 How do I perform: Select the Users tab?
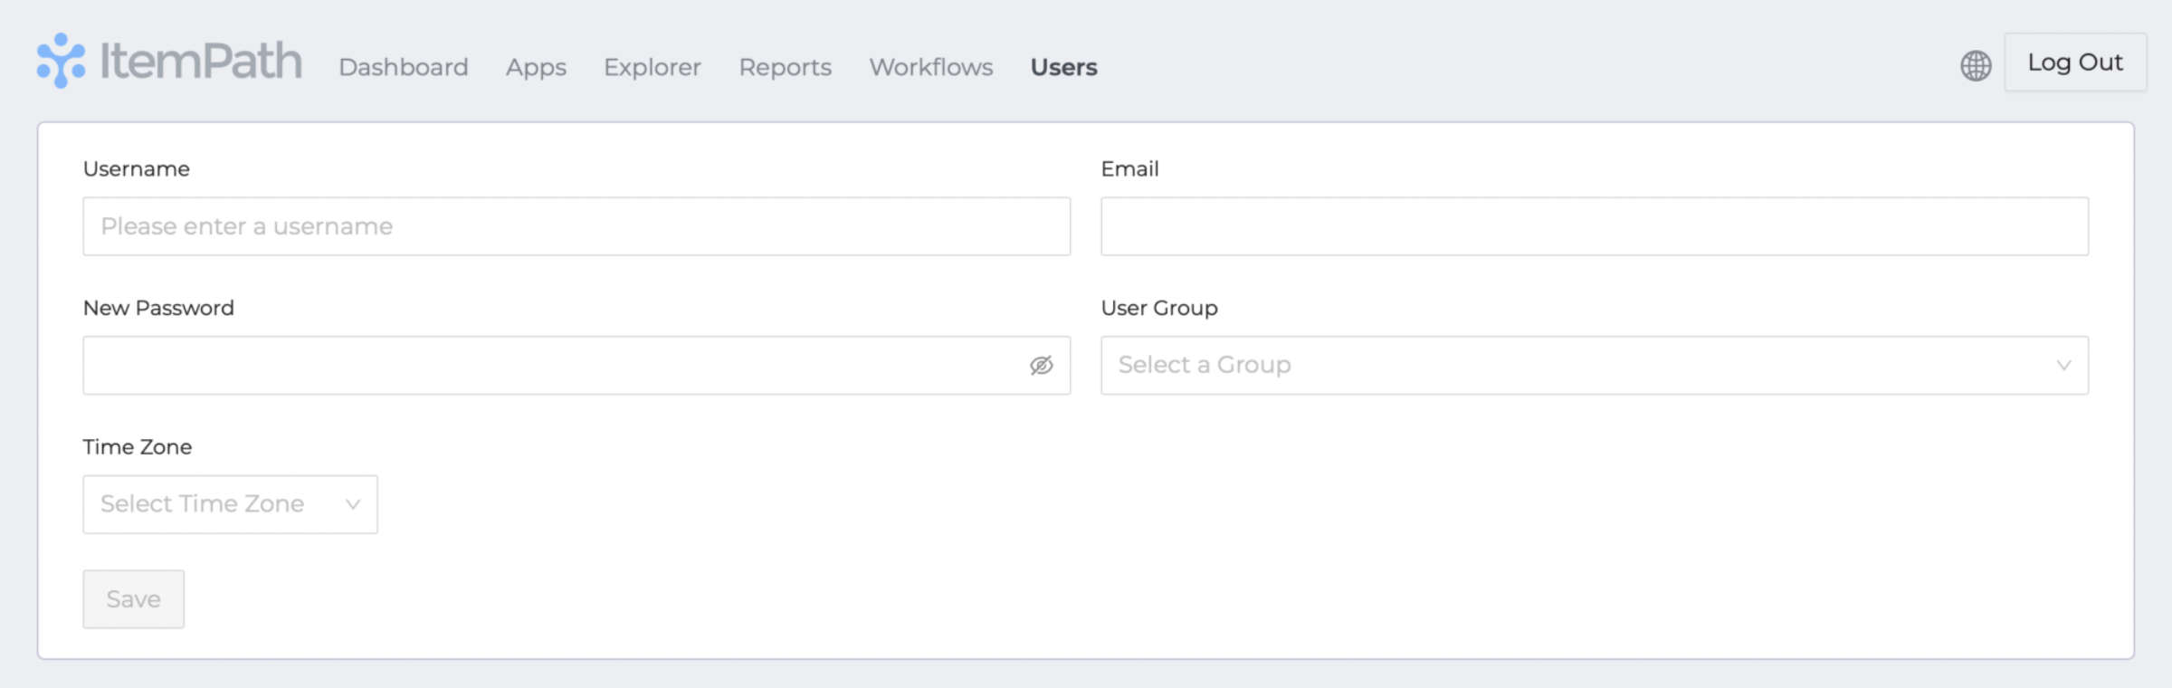coord(1064,67)
